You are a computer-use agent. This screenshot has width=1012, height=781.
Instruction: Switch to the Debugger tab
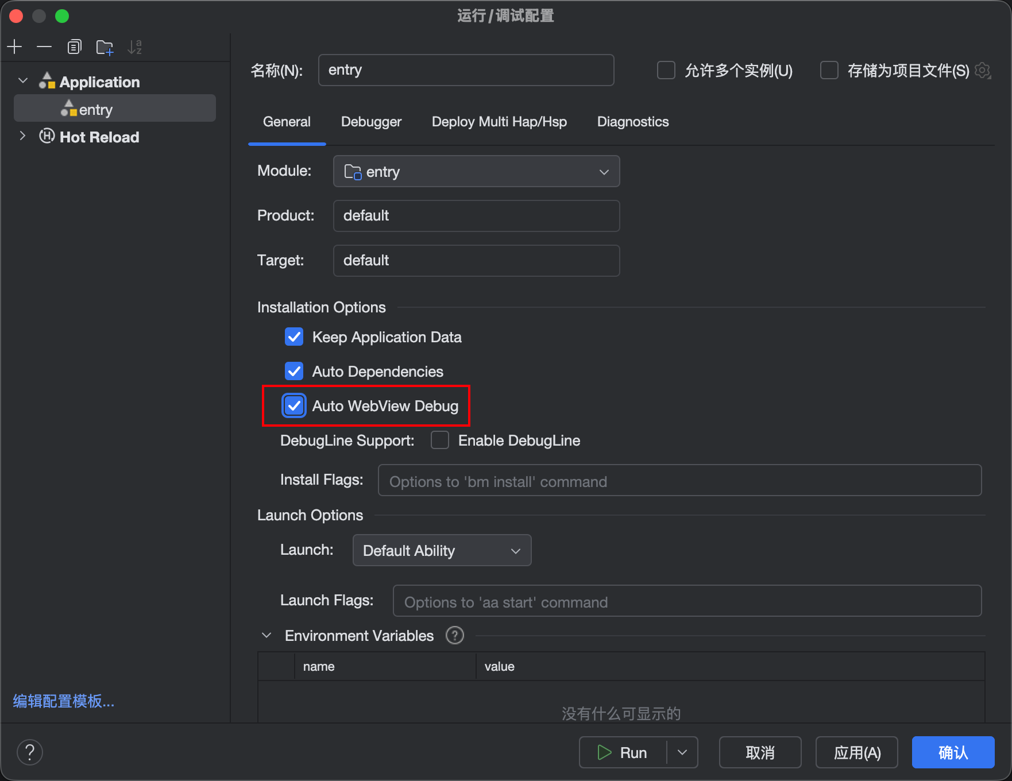tap(371, 122)
